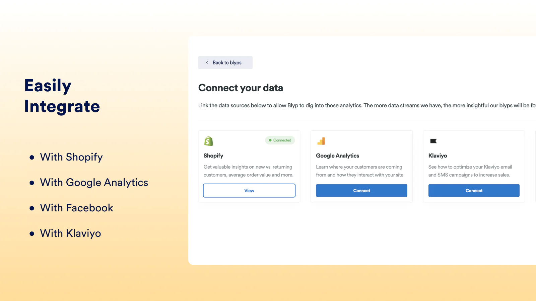Click the green Connected status badge
This screenshot has height=301, width=536.
click(280, 140)
